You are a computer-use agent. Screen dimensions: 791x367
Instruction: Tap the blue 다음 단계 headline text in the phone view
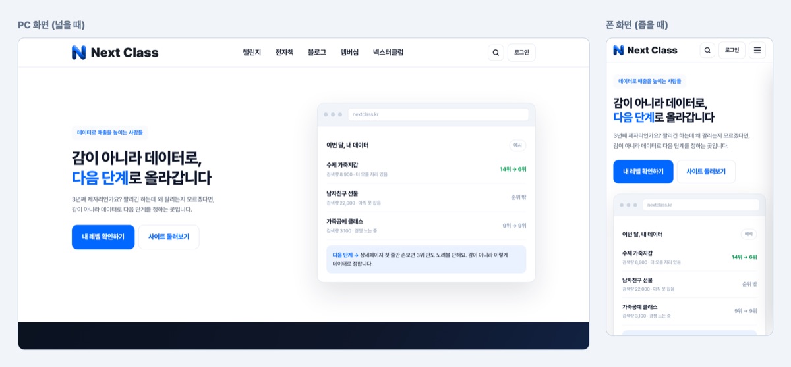point(634,117)
